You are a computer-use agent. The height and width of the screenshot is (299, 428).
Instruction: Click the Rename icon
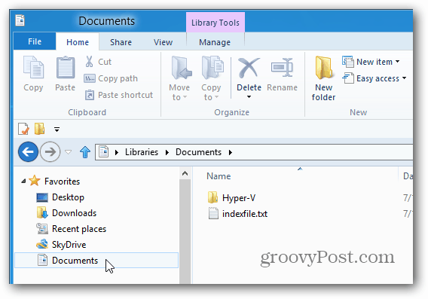click(282, 67)
